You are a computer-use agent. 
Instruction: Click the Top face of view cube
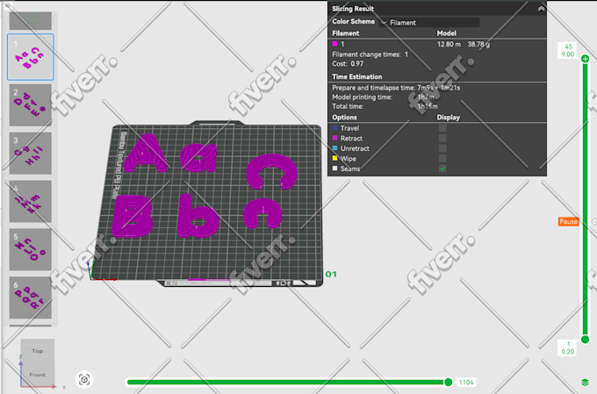tap(37, 351)
